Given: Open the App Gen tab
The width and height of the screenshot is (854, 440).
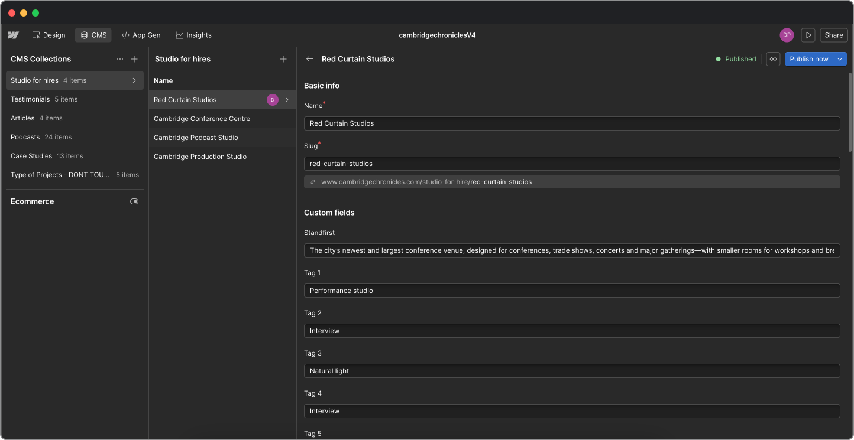Looking at the screenshot, I should [x=141, y=35].
